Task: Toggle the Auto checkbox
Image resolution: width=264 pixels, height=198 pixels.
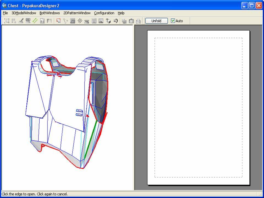Action: click(173, 21)
